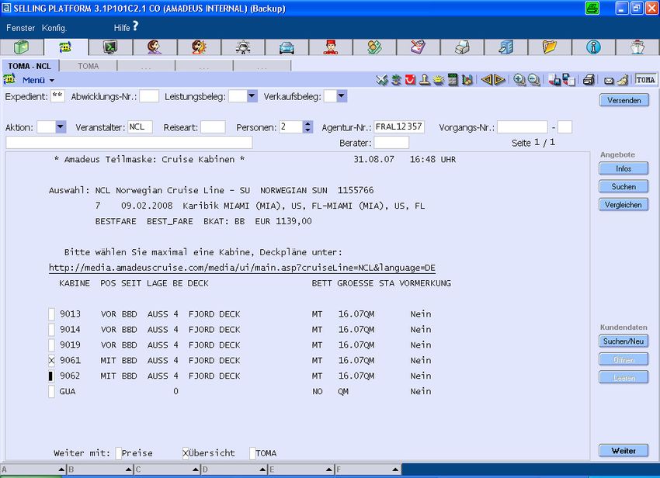This screenshot has height=478, width=660.
Task: Open the cruise ship module icon
Action: pos(637,47)
